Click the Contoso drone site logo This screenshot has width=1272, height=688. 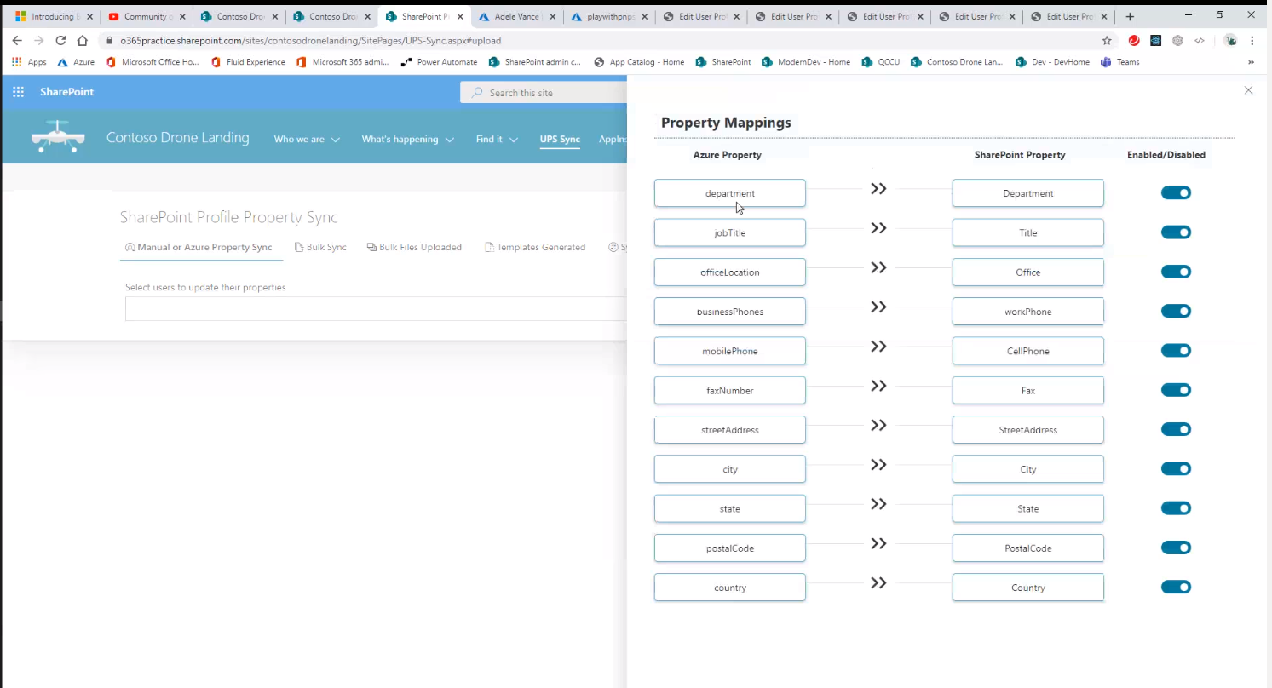pyautogui.click(x=57, y=137)
